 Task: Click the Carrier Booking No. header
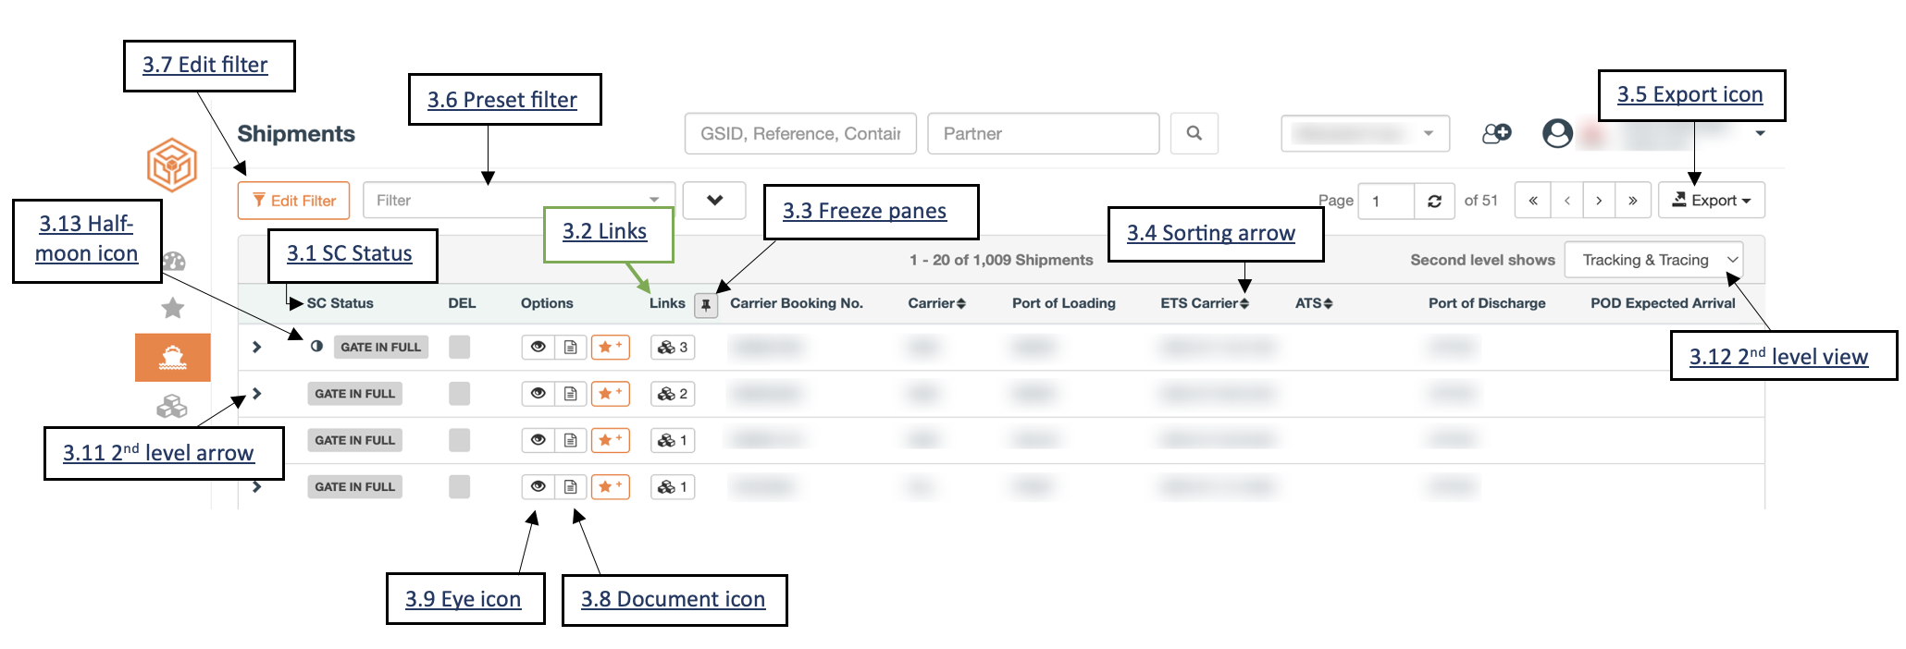point(797,303)
